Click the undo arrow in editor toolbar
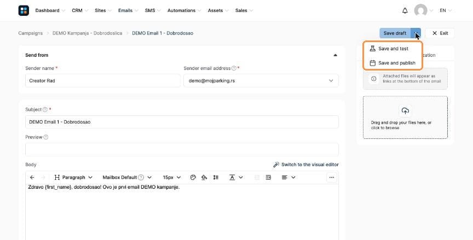This screenshot has height=240, width=473. tap(32, 177)
